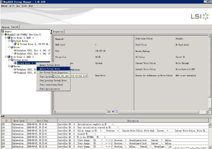This screenshot has width=212, height=149.
Task: Click the first Backplane Slot 0 disk icon
Action: [15, 50]
